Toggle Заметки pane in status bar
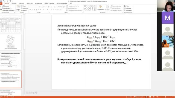The width and height of the screenshot is (175, 98). point(129,97)
